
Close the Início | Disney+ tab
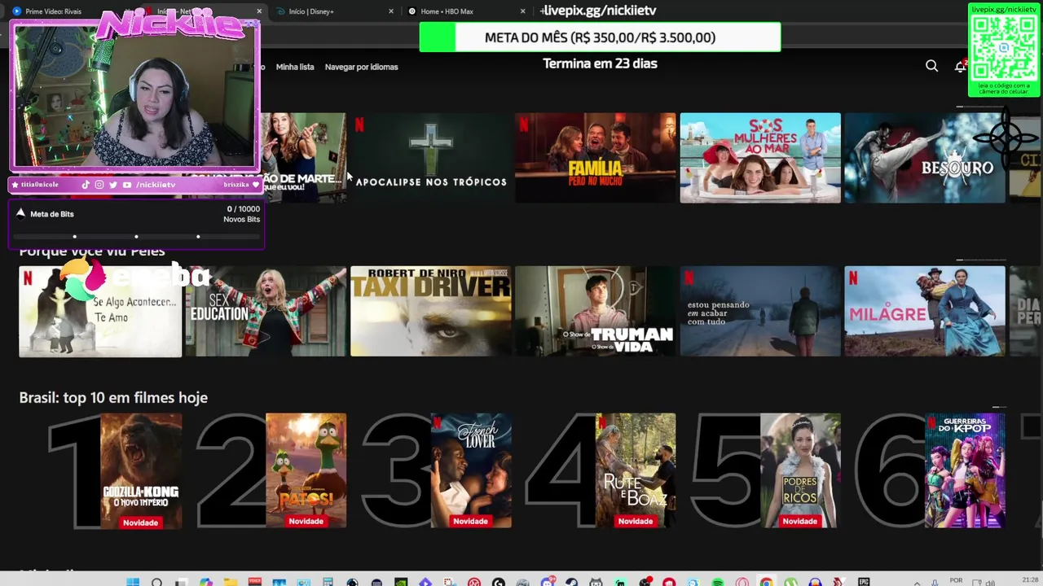[391, 11]
